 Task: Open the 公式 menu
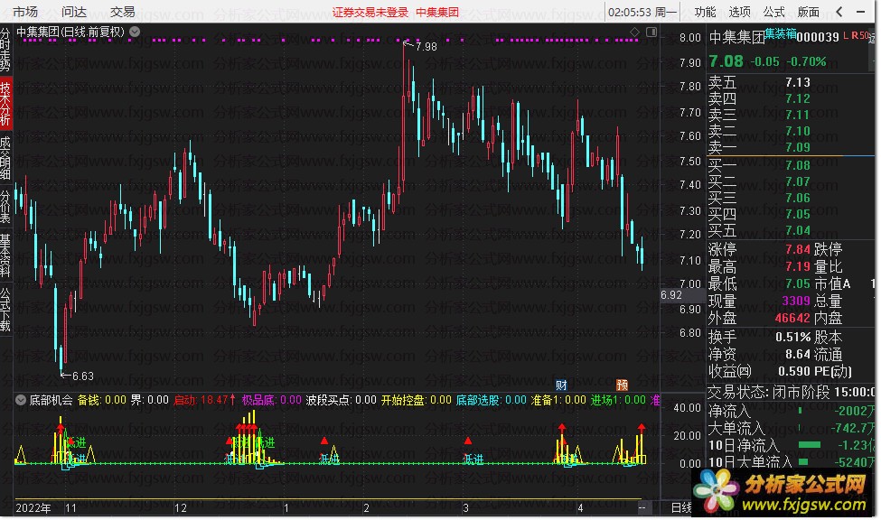click(773, 11)
